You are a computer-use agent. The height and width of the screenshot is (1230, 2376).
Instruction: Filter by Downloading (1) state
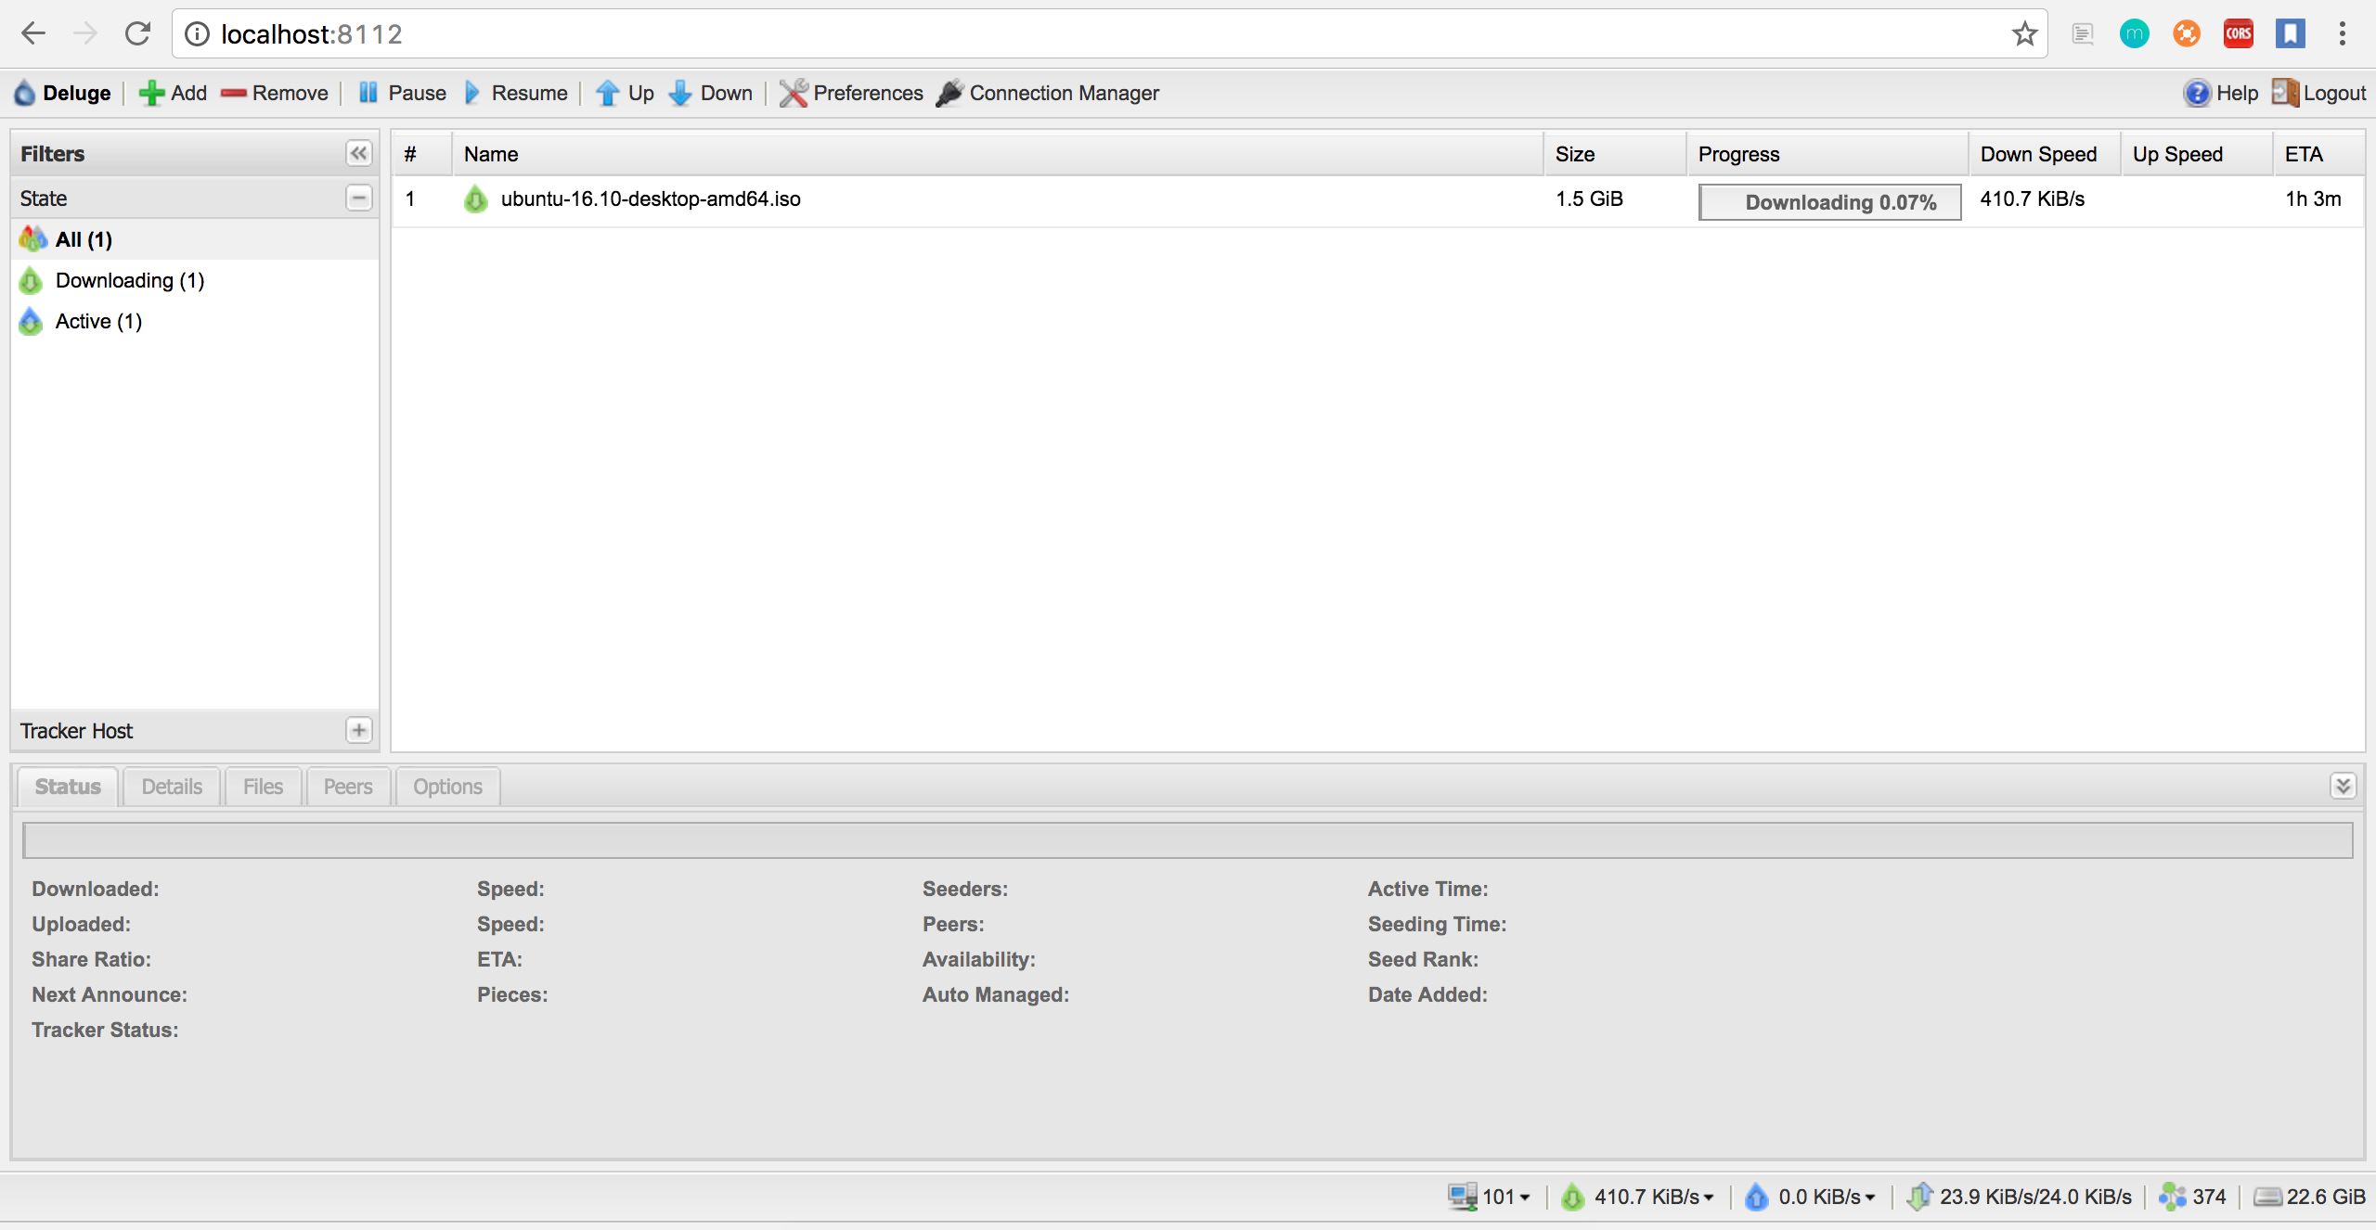click(129, 281)
